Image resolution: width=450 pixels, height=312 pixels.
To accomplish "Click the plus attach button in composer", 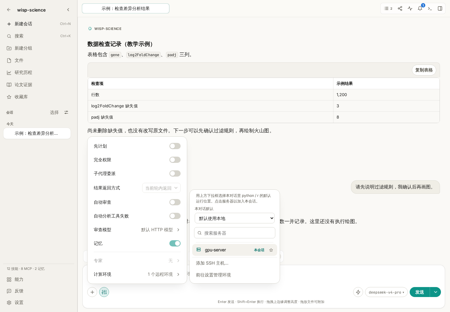I will pyautogui.click(x=92, y=292).
